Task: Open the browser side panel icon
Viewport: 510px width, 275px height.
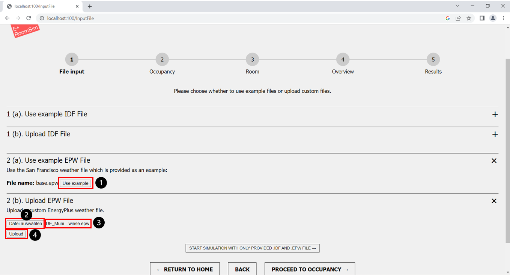Action: (x=482, y=18)
